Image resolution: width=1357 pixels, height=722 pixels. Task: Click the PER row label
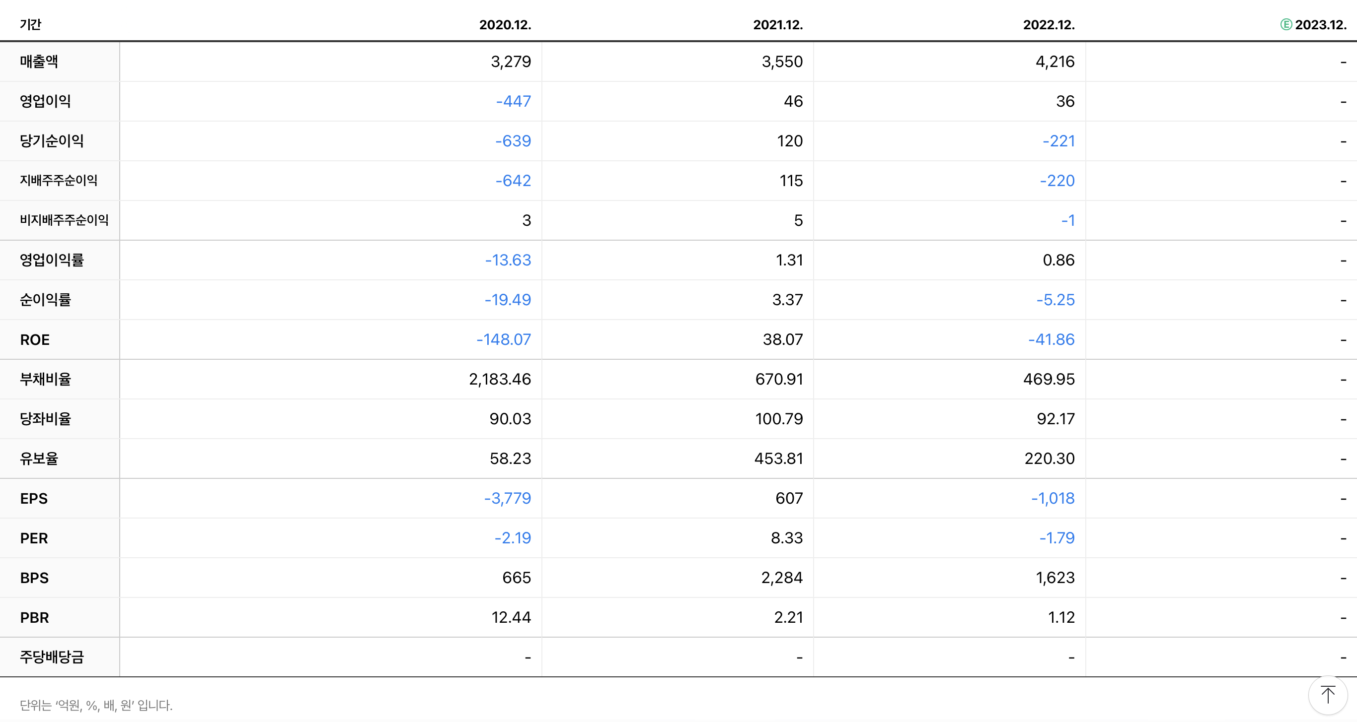pyautogui.click(x=34, y=538)
